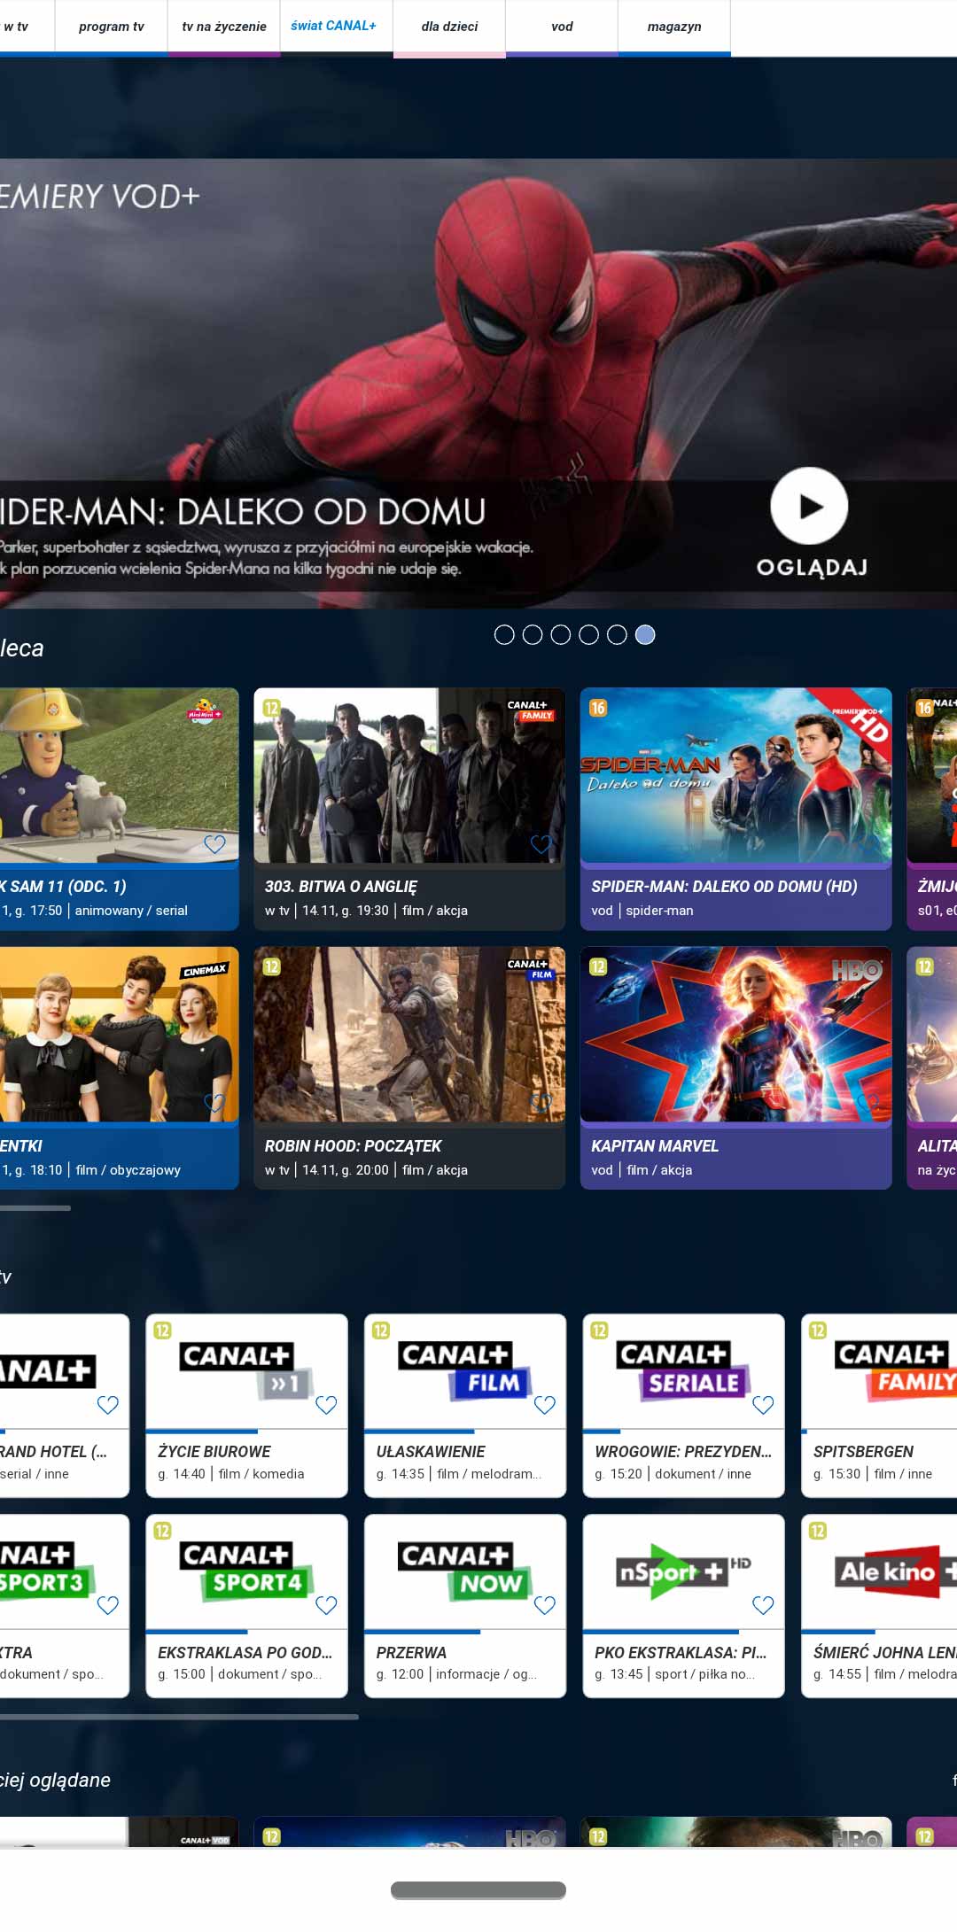The width and height of the screenshot is (957, 1932).
Task: Click the Spider-Man hero banner title
Action: [243, 511]
